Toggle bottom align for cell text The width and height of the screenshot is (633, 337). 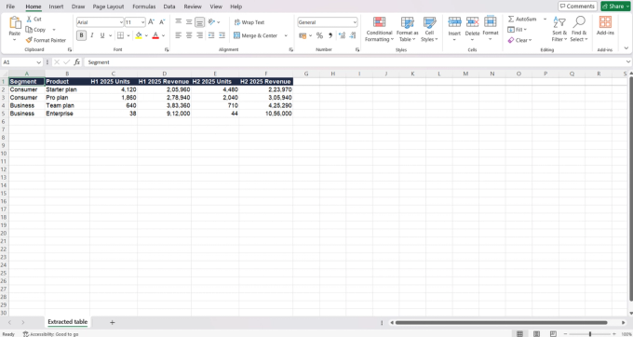click(x=199, y=21)
